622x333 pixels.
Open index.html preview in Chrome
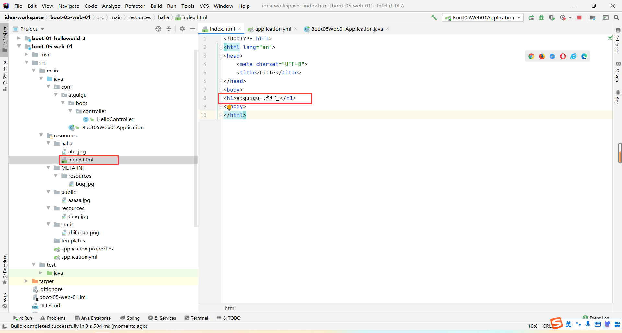coord(531,56)
